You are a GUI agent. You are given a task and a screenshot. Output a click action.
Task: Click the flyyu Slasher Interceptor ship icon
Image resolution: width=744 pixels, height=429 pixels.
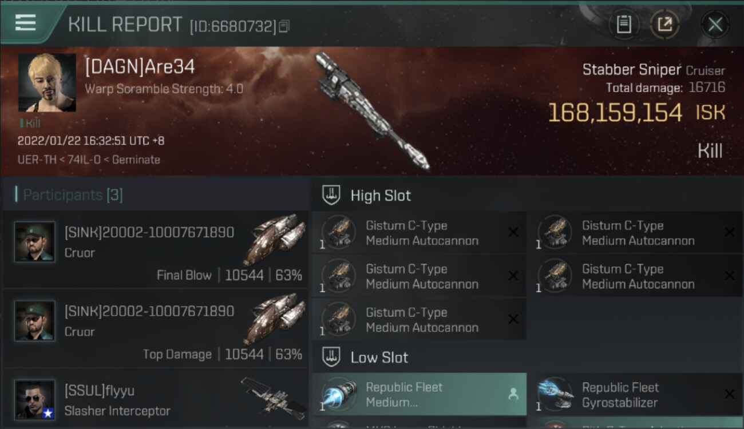pyautogui.click(x=272, y=398)
